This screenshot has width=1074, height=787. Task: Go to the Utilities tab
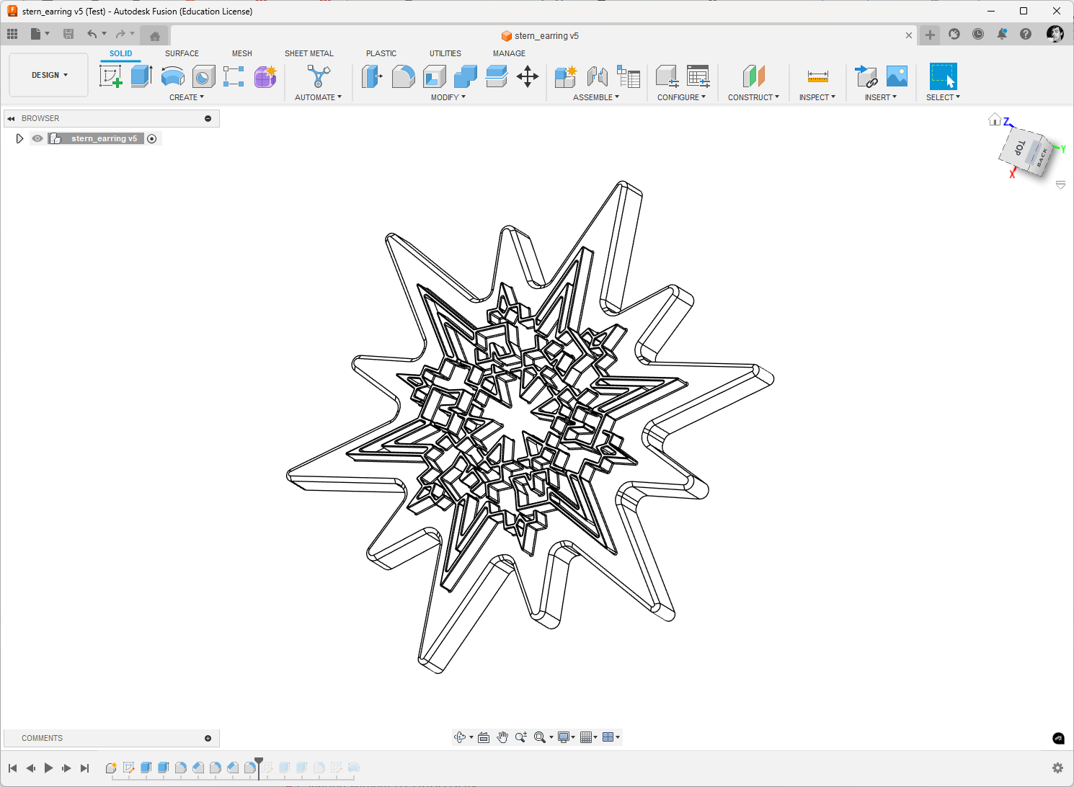445,53
